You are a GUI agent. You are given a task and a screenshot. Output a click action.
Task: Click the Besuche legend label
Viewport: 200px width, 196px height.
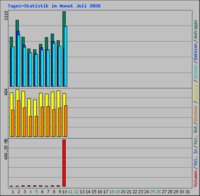pos(196,92)
